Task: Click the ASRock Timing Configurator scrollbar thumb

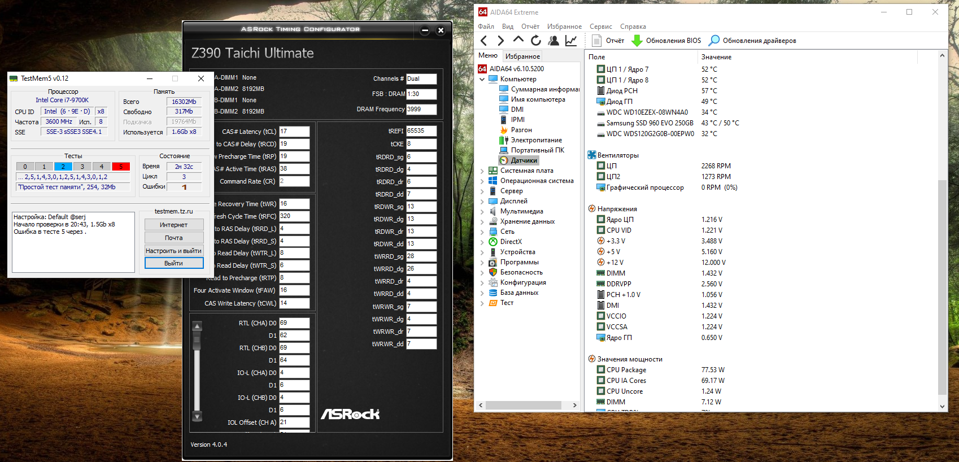Action: [197, 340]
